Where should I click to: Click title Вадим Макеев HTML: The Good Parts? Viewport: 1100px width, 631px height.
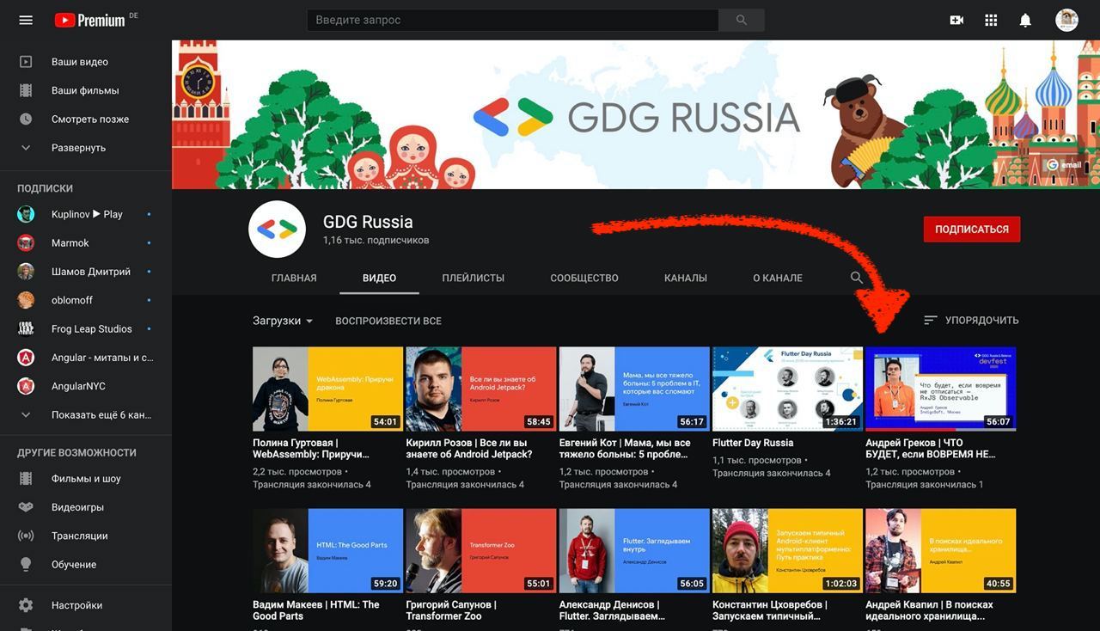coord(316,610)
